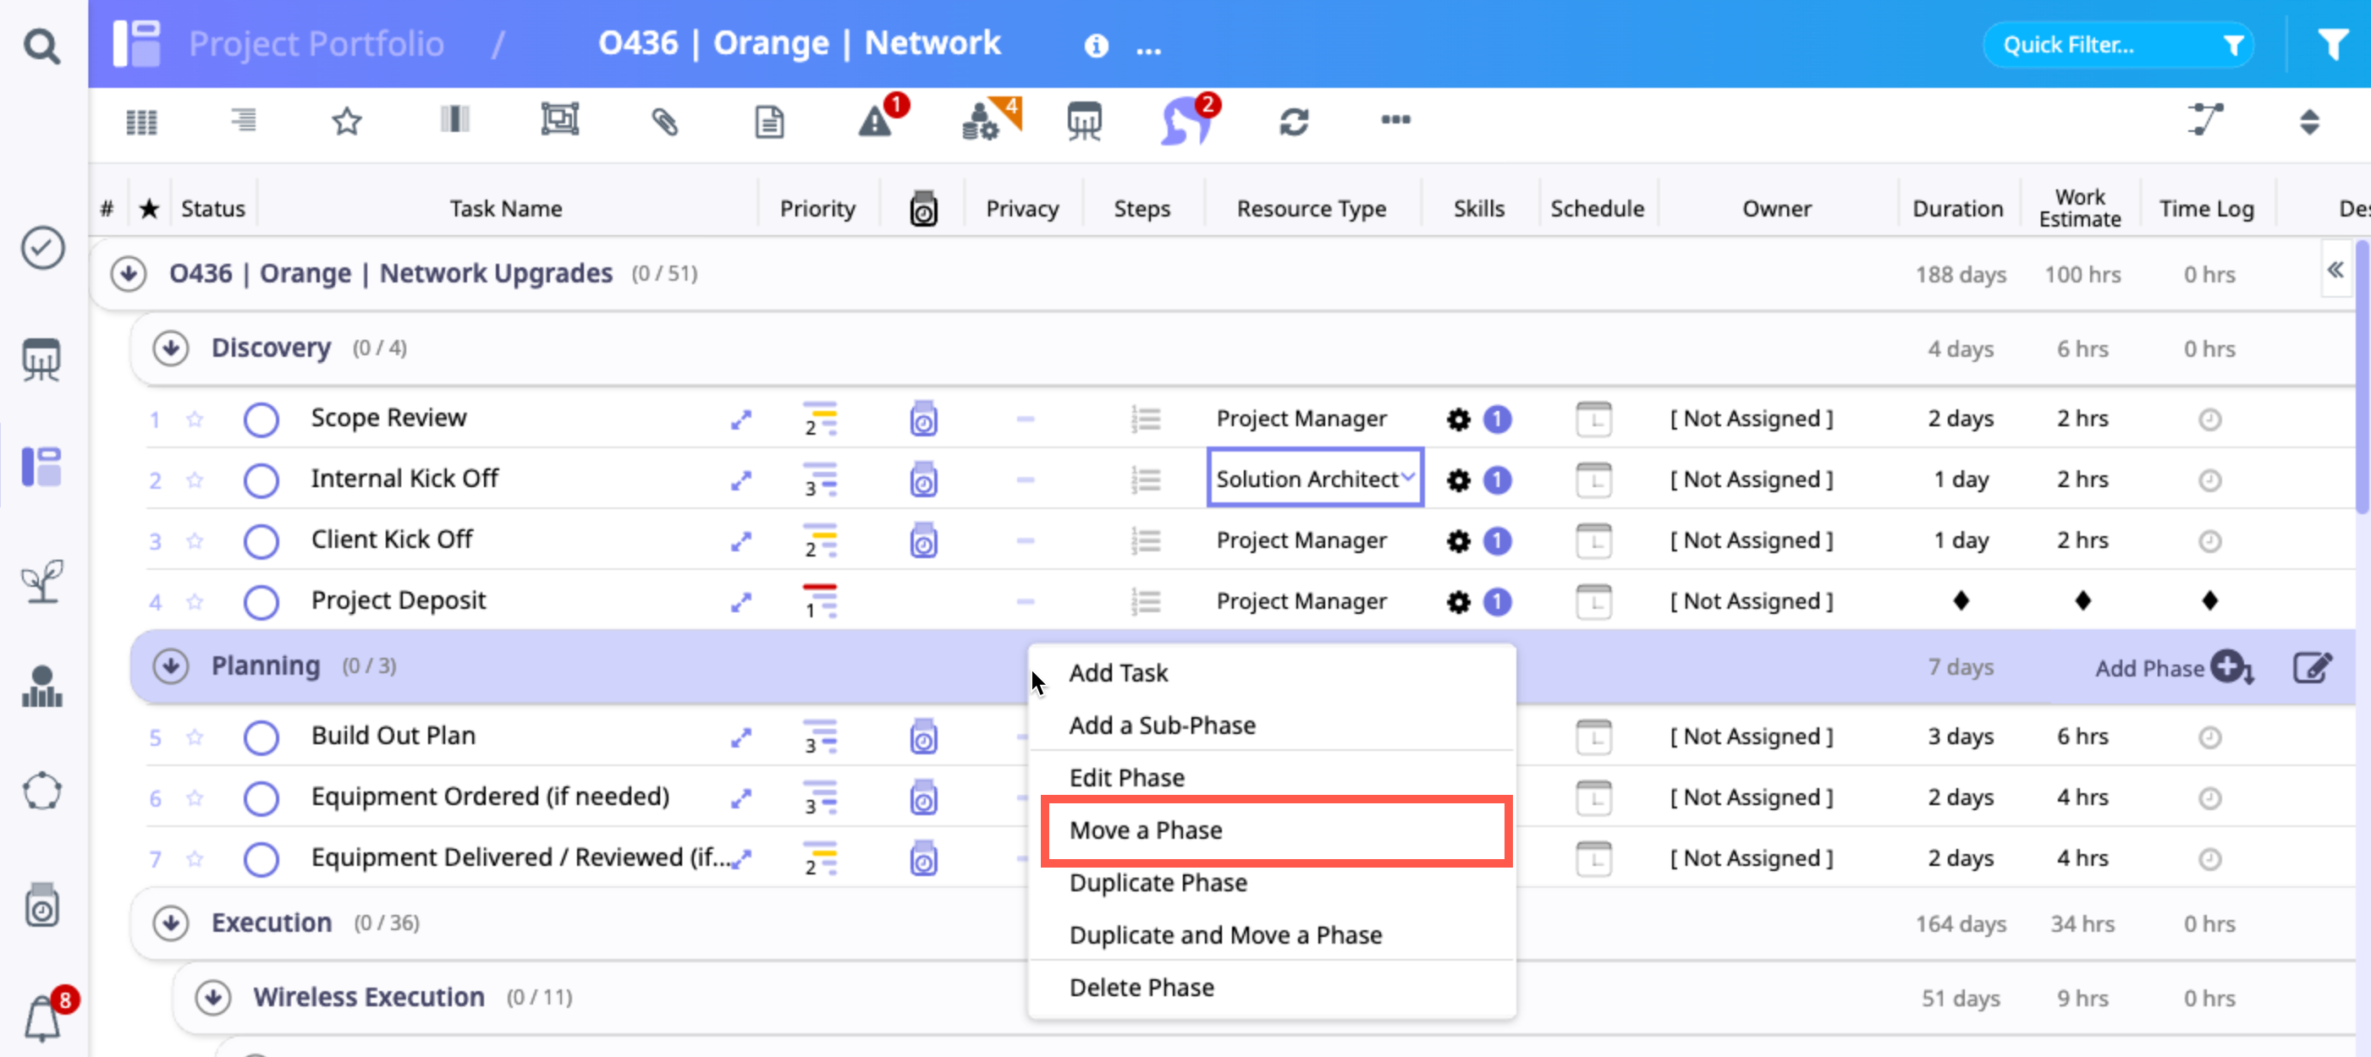The height and width of the screenshot is (1057, 2371).
Task: Click the edit pencil icon on Planning row
Action: (x=2312, y=667)
